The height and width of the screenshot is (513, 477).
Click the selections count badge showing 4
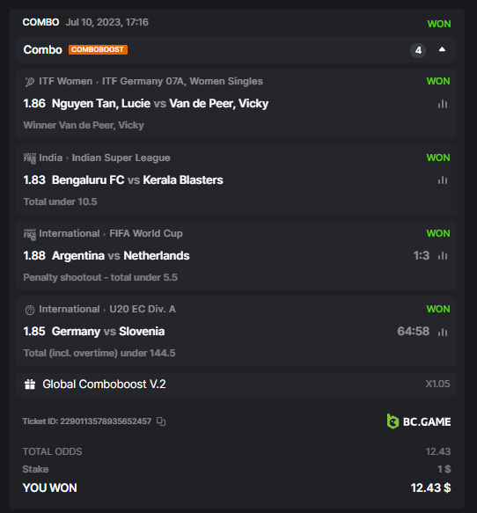pos(418,50)
